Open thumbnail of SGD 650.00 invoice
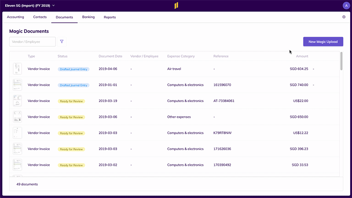Screen dimensions: 352x198 17,117
